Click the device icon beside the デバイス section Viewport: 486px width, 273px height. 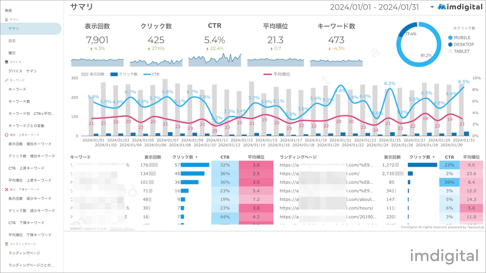pos(6,62)
